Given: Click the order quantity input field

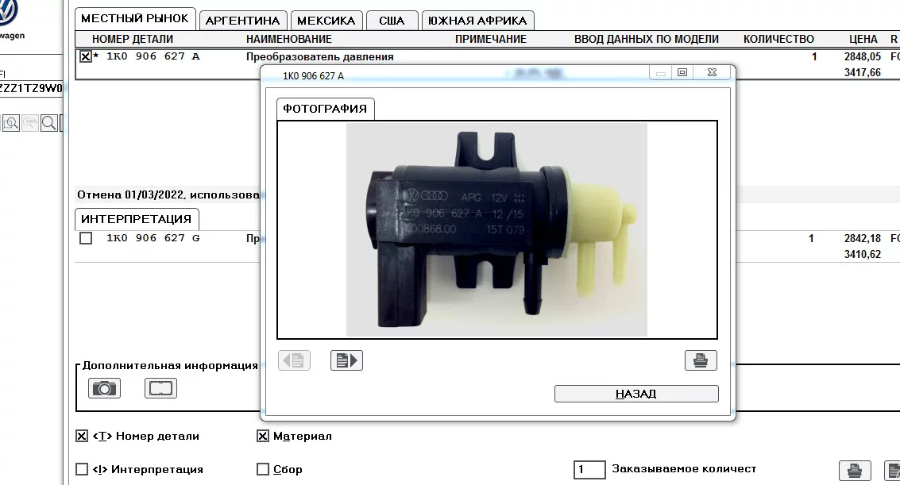Looking at the screenshot, I should 589,470.
